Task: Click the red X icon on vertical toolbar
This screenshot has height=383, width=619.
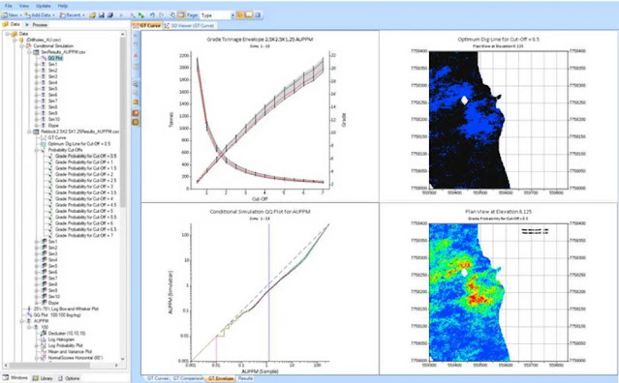Action: click(x=136, y=55)
